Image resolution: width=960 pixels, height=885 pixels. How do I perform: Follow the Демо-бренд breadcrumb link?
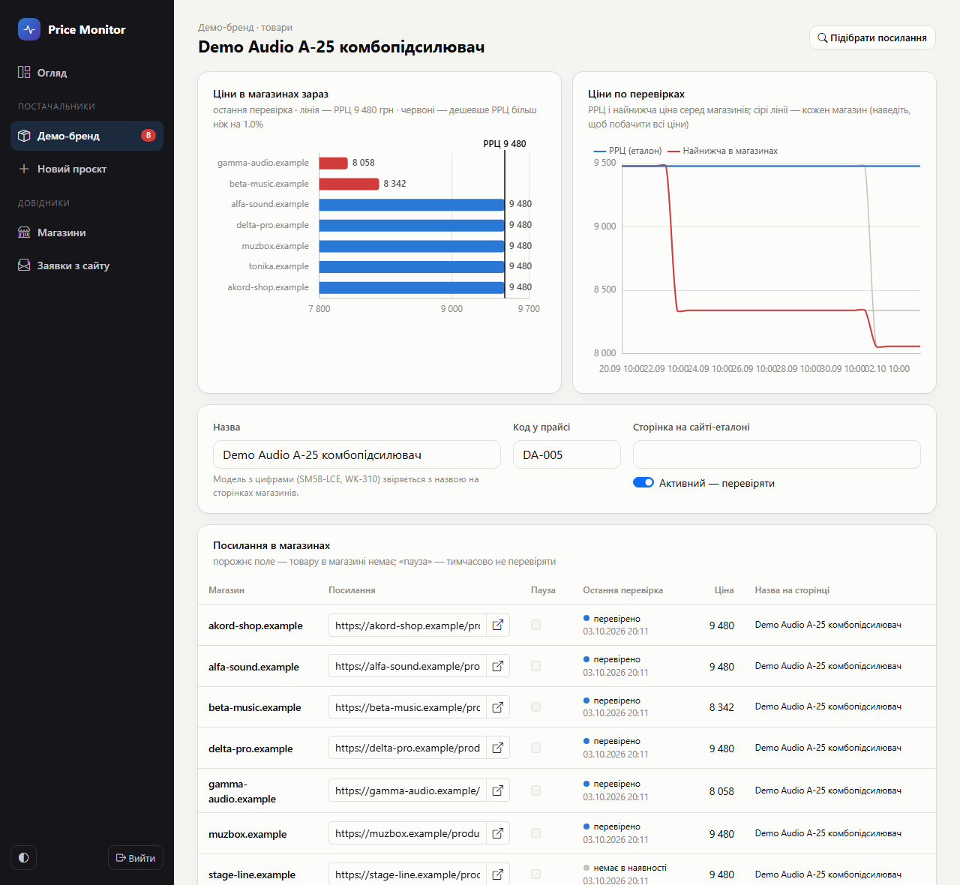[226, 28]
